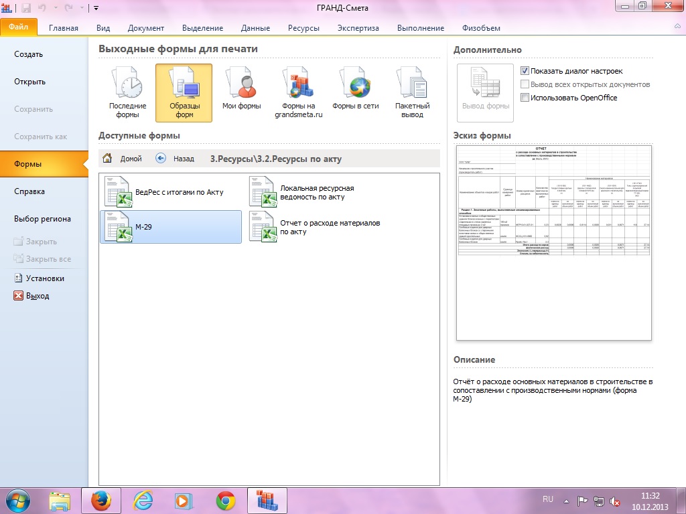The width and height of the screenshot is (686, 514).
Task: Go back with the Назад arrow
Action: pos(161,159)
